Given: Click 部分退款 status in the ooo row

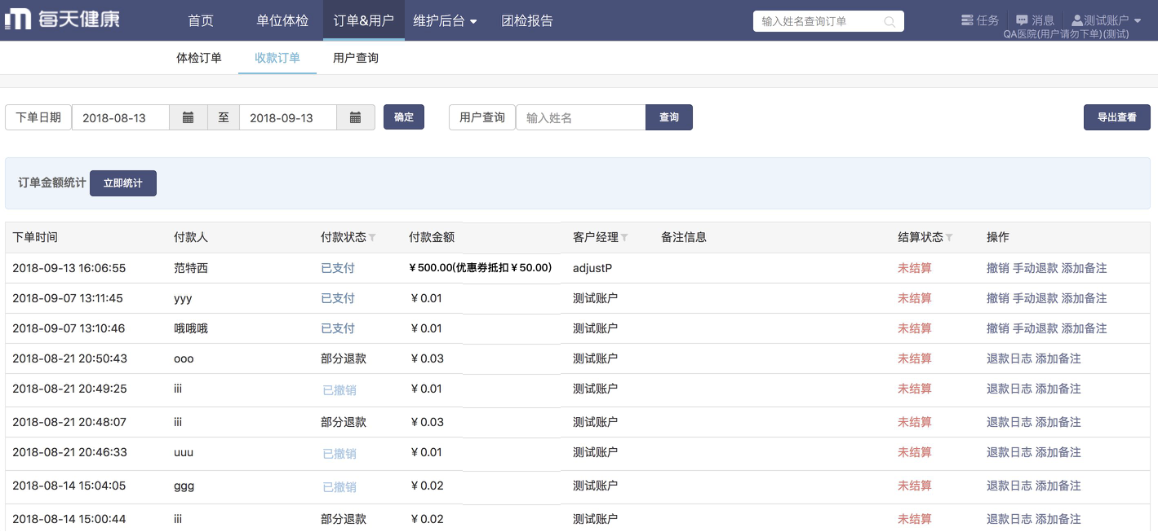Looking at the screenshot, I should point(344,358).
